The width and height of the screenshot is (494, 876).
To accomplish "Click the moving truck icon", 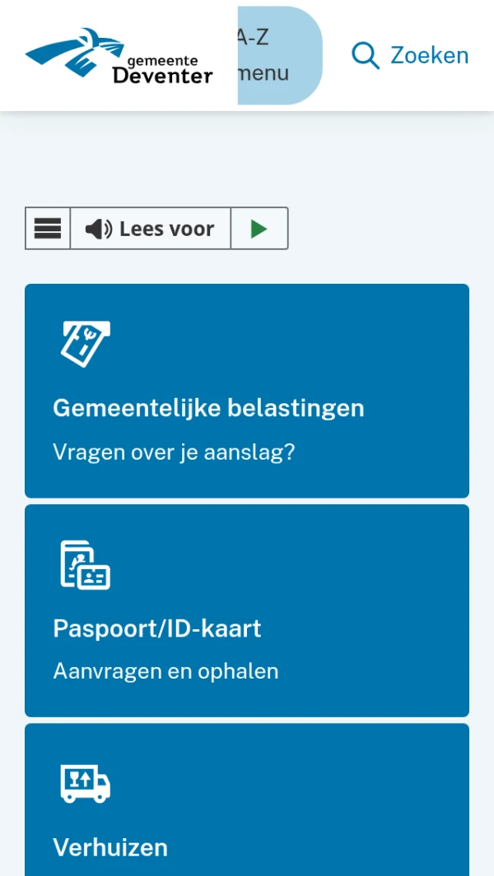I will [x=85, y=783].
